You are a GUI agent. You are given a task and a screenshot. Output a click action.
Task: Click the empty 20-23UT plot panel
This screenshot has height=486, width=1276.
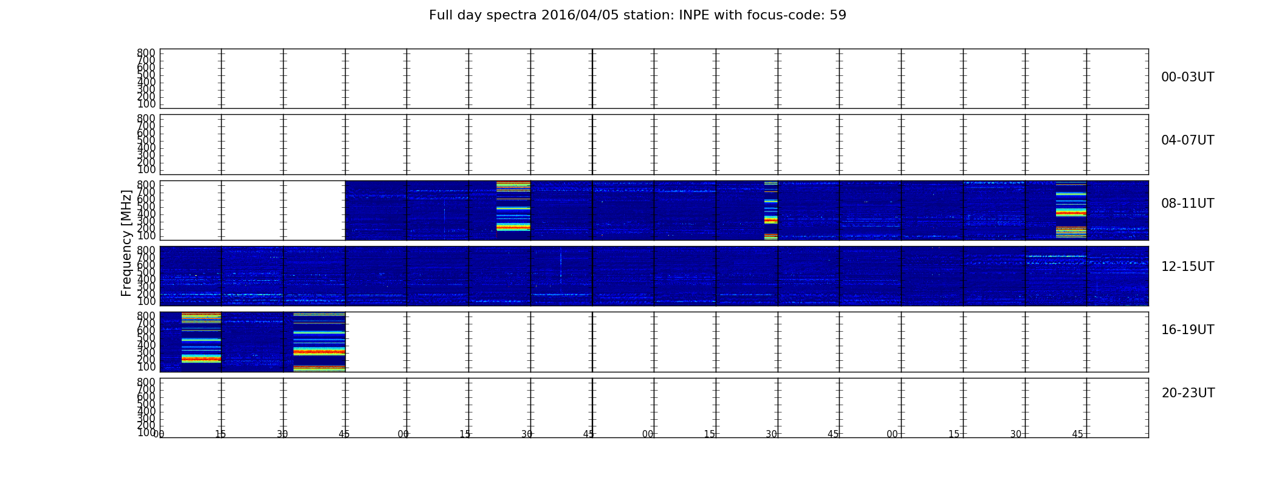[654, 408]
